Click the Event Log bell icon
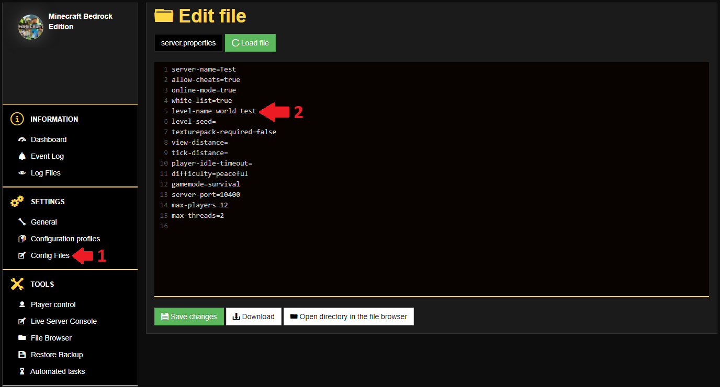 (x=22, y=156)
